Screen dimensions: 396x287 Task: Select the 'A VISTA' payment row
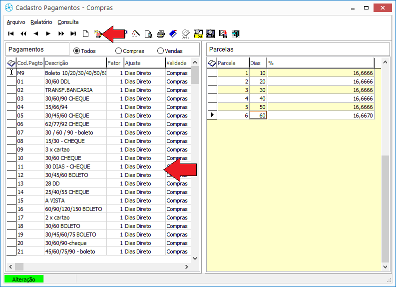(98, 200)
